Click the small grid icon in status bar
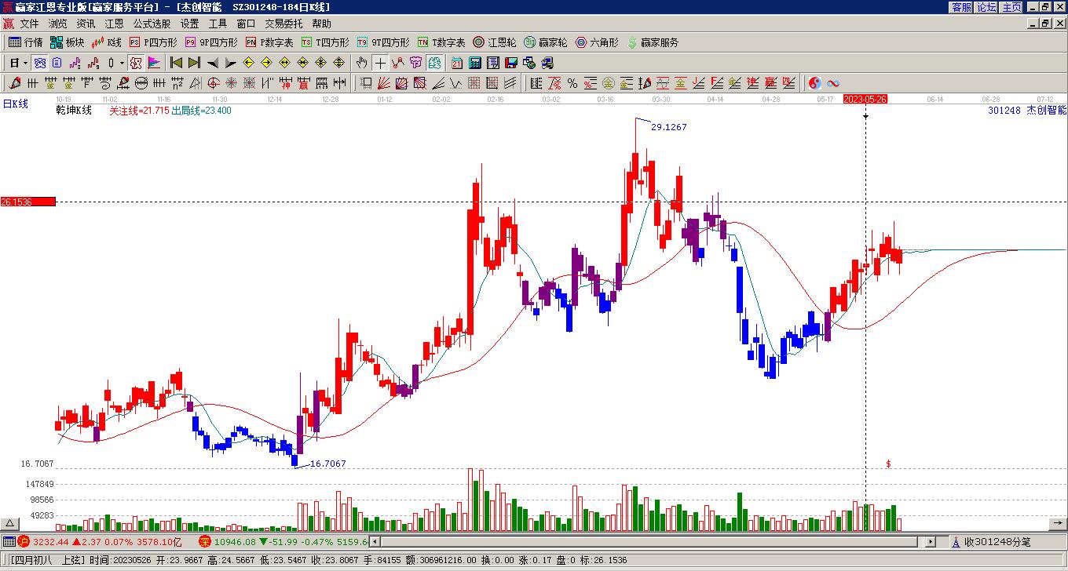The height and width of the screenshot is (571, 1068). coord(9,542)
